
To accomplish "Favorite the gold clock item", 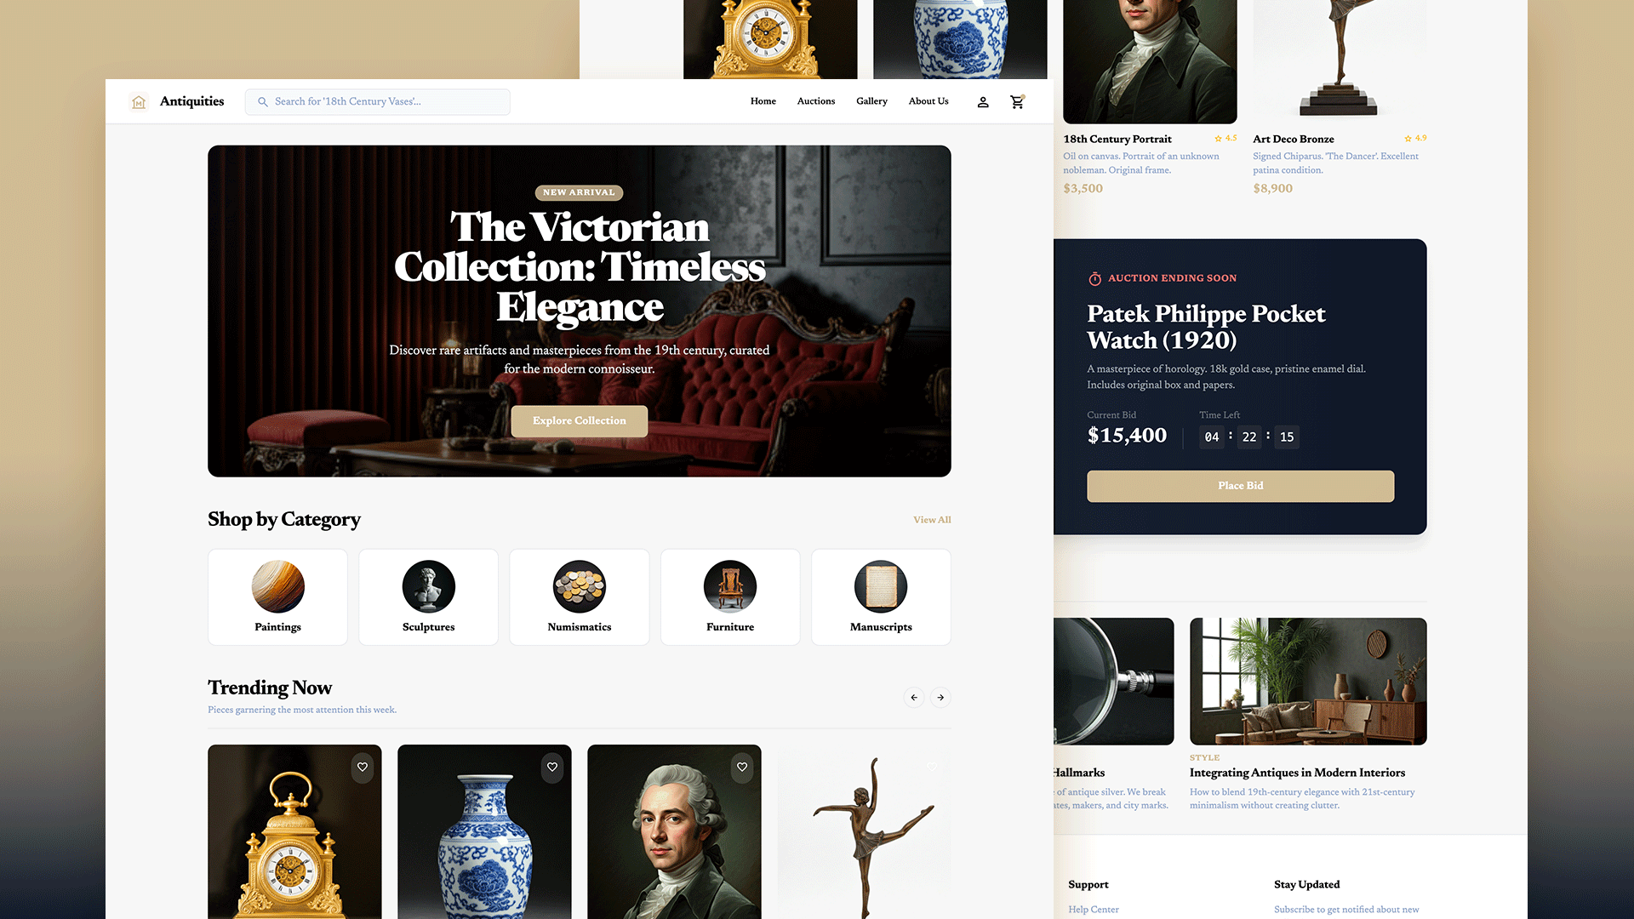I will coord(363,768).
